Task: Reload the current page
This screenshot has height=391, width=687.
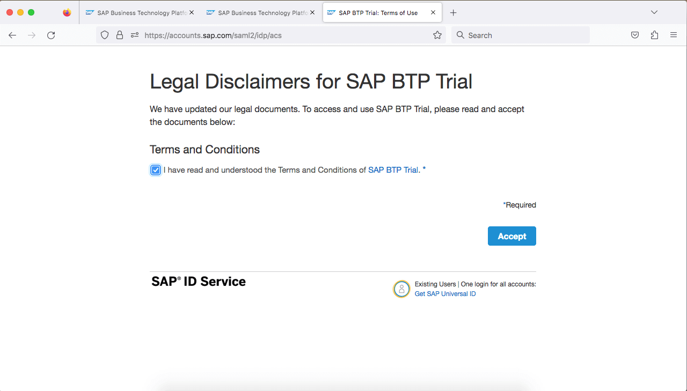Action: pyautogui.click(x=51, y=35)
